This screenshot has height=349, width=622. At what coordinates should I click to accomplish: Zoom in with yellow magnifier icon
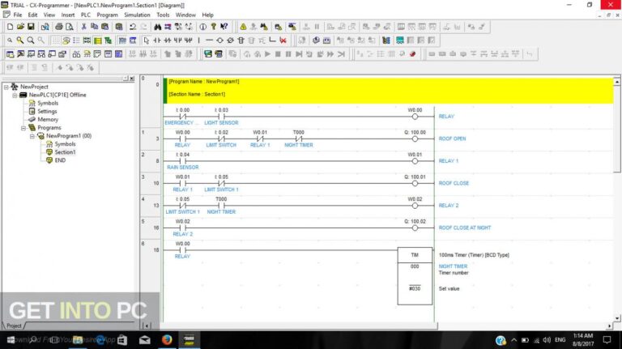tap(19, 40)
